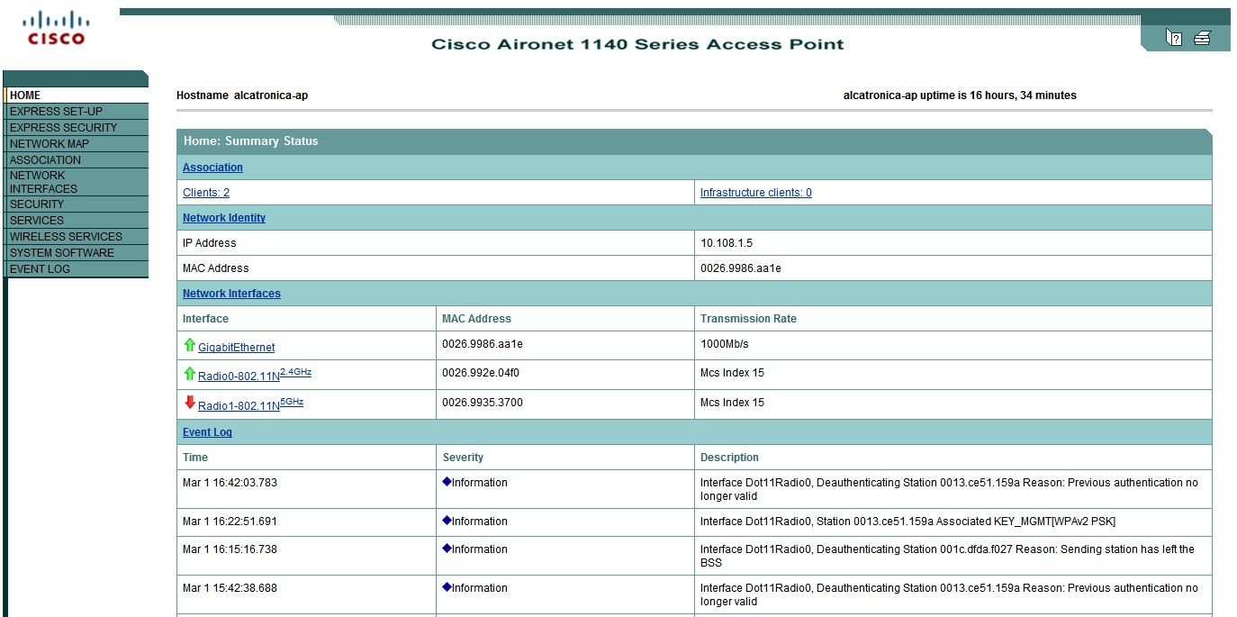This screenshot has height=617, width=1237.
Task: Open the help book icon
Action: pyautogui.click(x=1173, y=38)
